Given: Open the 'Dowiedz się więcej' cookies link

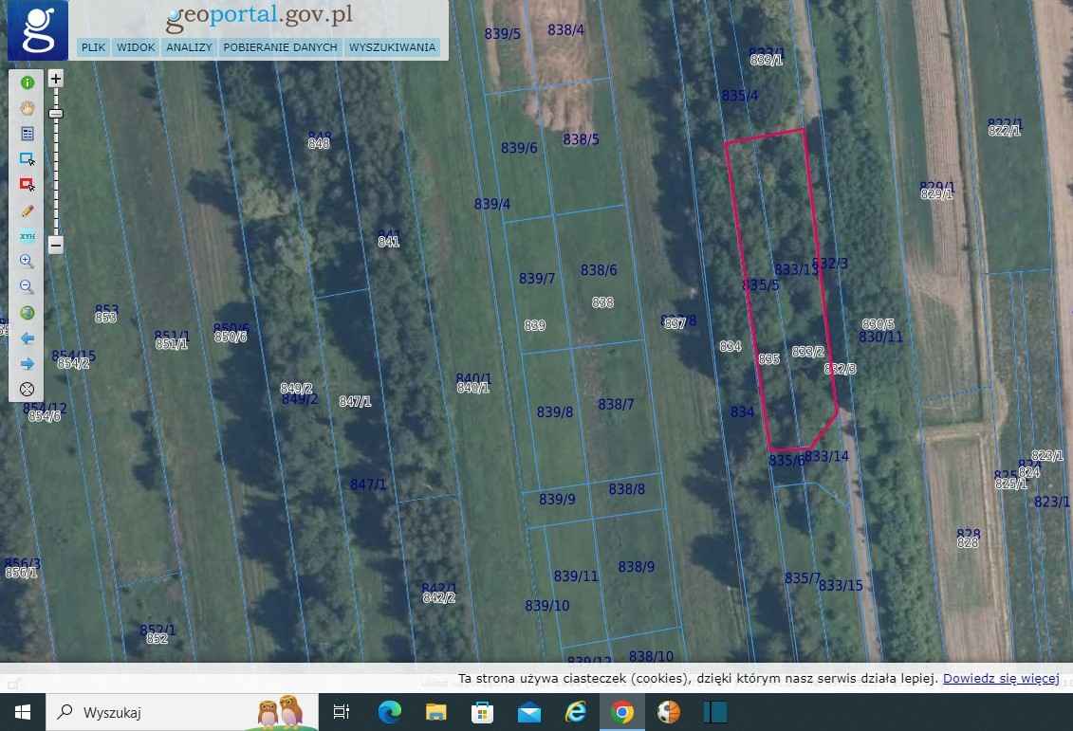Looking at the screenshot, I should pos(1001,678).
